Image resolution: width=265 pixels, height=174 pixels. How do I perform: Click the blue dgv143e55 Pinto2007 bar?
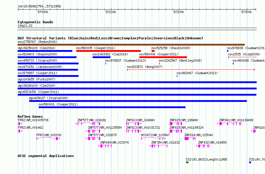[137, 82]
